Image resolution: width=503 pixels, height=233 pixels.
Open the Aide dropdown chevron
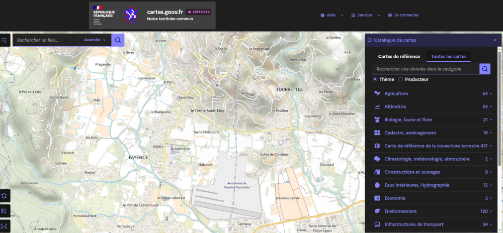(342, 15)
